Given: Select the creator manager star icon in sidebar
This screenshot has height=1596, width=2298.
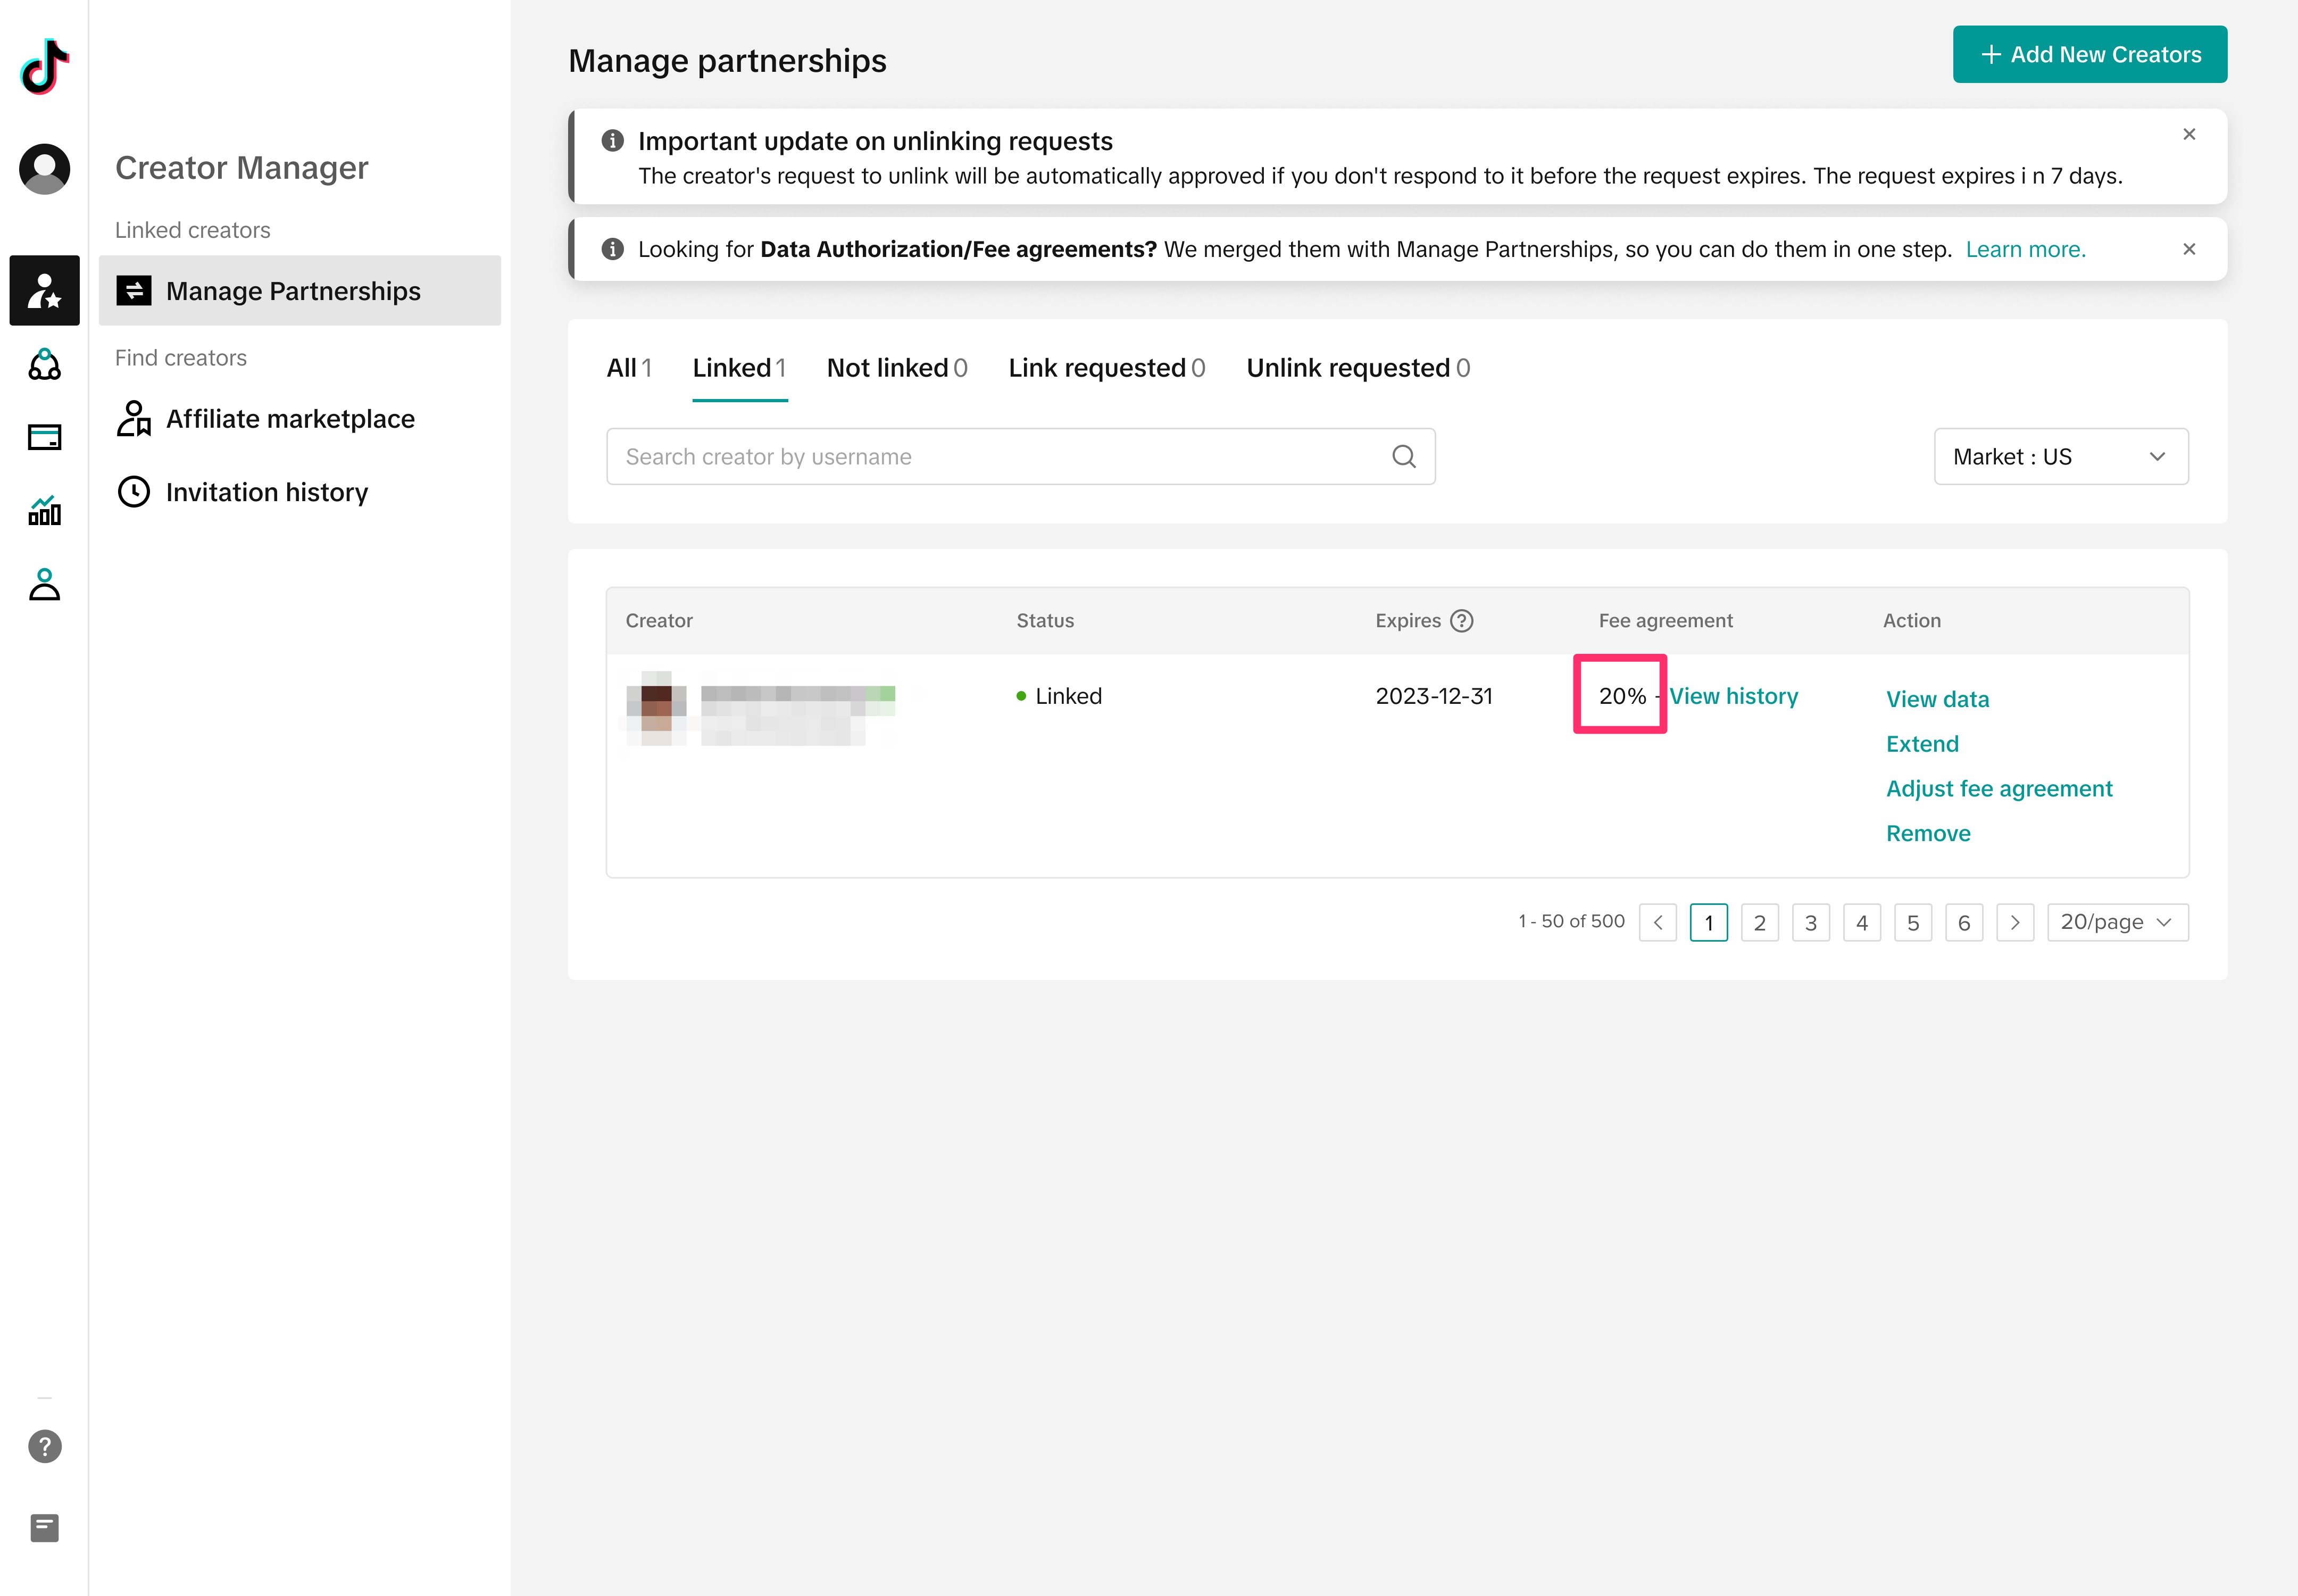Looking at the screenshot, I should [44, 290].
